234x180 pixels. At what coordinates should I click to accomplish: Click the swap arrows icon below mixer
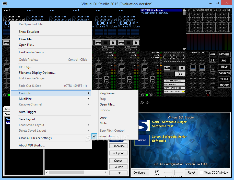point(148,102)
